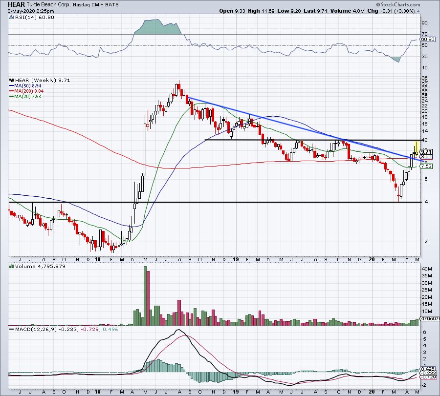
Task: Click the 18 year label on price axis
Action: (97, 259)
